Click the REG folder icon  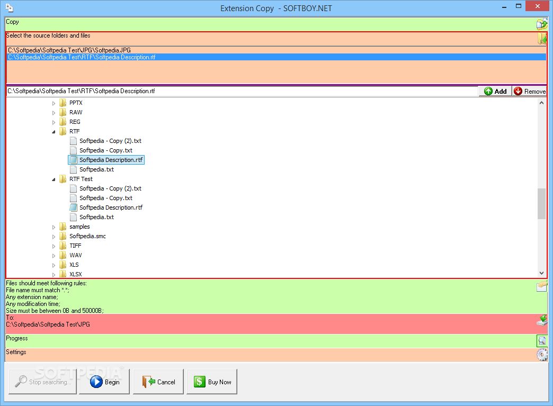point(63,122)
